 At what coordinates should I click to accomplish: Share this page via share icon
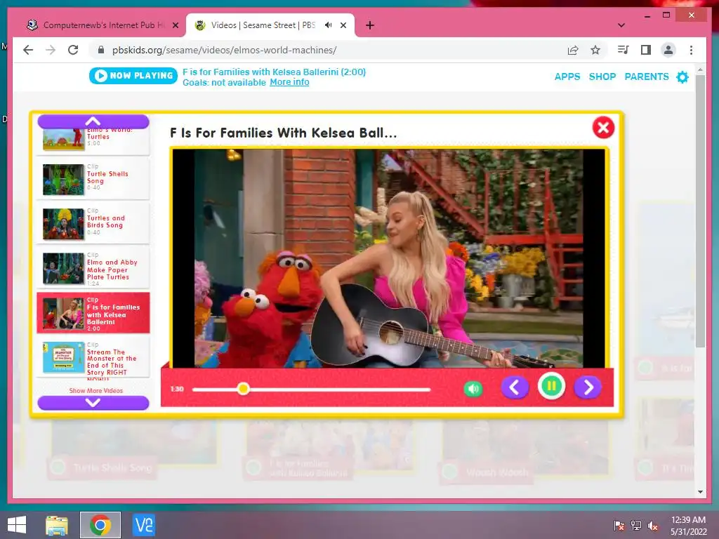coord(573,50)
